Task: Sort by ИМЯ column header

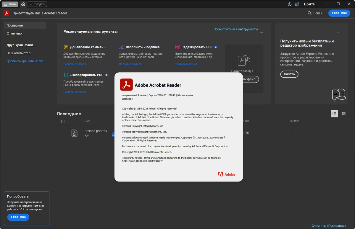Action: [87, 121]
